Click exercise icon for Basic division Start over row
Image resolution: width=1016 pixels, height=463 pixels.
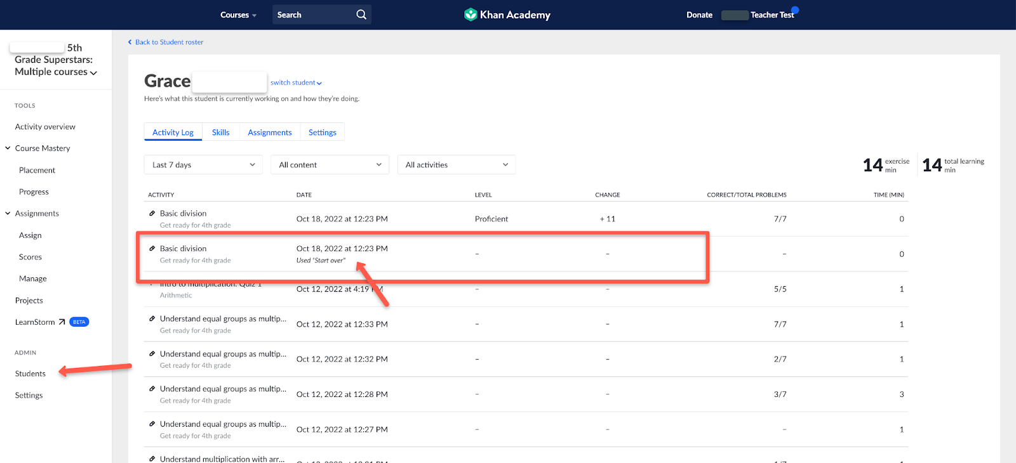[x=152, y=249]
